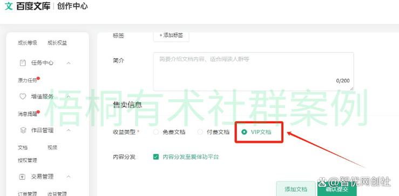Collapse the 增值服务 section chevron
The height and width of the screenshot is (196, 399).
(69, 97)
